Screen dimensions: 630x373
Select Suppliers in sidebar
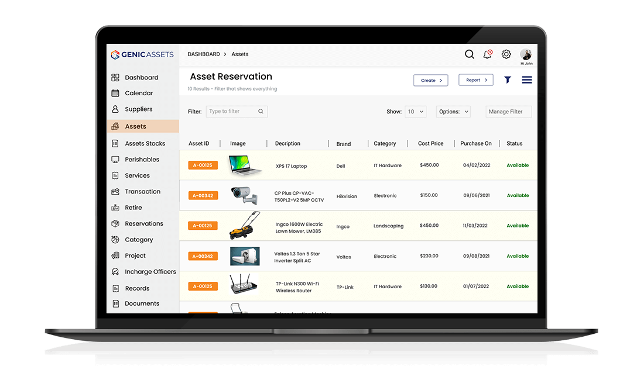coord(139,109)
